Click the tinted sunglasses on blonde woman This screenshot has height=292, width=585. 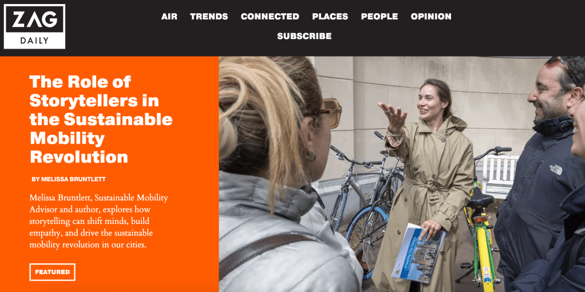326,111
